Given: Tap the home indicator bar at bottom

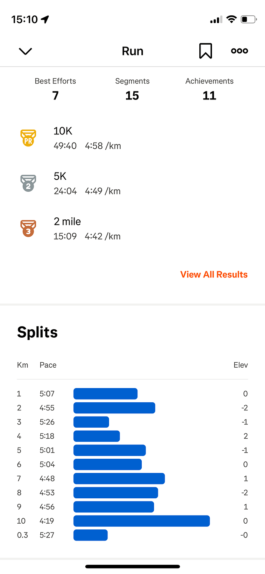Looking at the screenshot, I should [132, 566].
